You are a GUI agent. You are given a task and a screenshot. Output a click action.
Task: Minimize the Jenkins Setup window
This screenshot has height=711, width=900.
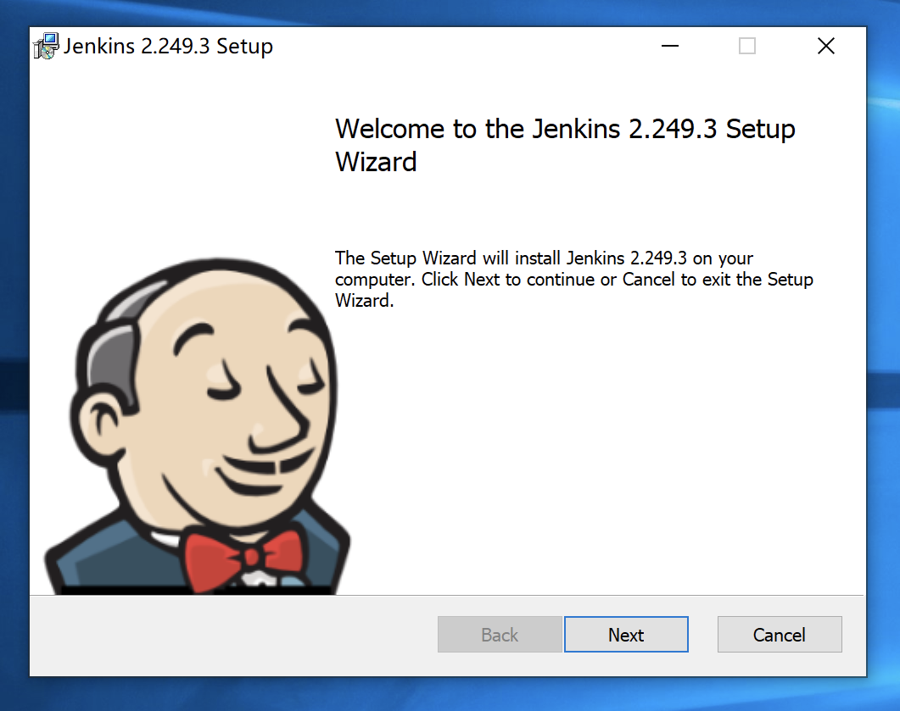[670, 46]
